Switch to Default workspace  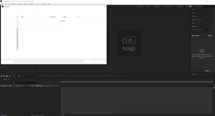[139, 7]
